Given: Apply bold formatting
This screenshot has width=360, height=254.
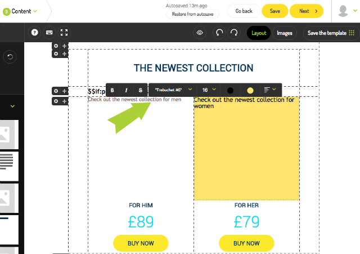Looking at the screenshot, I should [x=112, y=90].
